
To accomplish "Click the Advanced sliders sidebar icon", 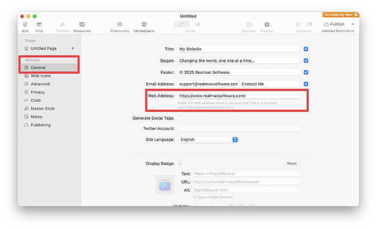I will pyautogui.click(x=26, y=84).
